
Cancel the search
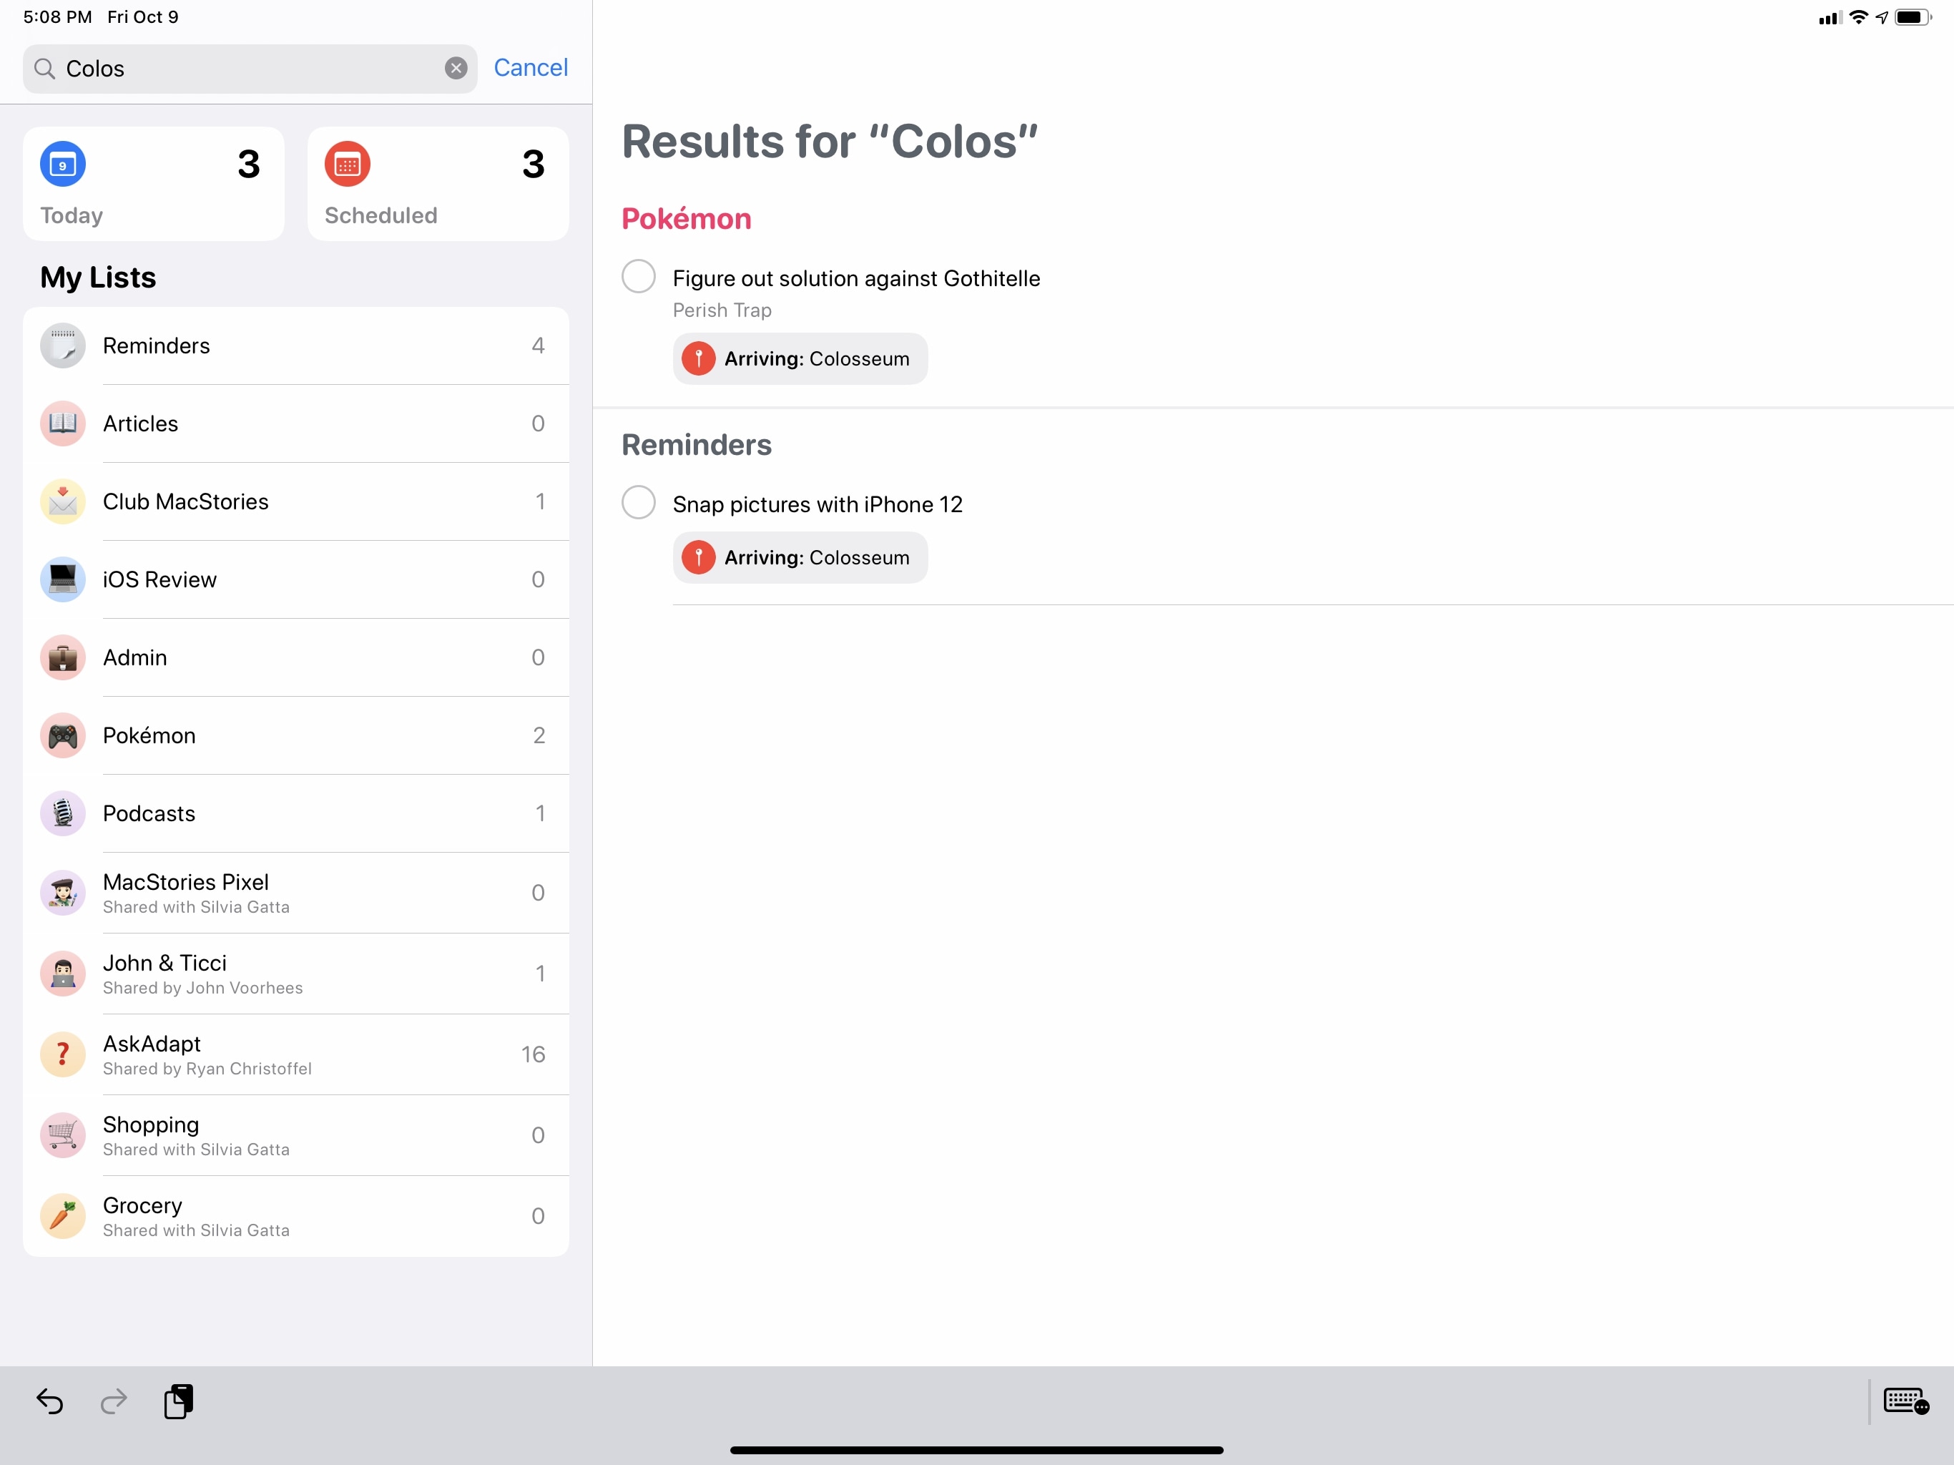click(530, 68)
